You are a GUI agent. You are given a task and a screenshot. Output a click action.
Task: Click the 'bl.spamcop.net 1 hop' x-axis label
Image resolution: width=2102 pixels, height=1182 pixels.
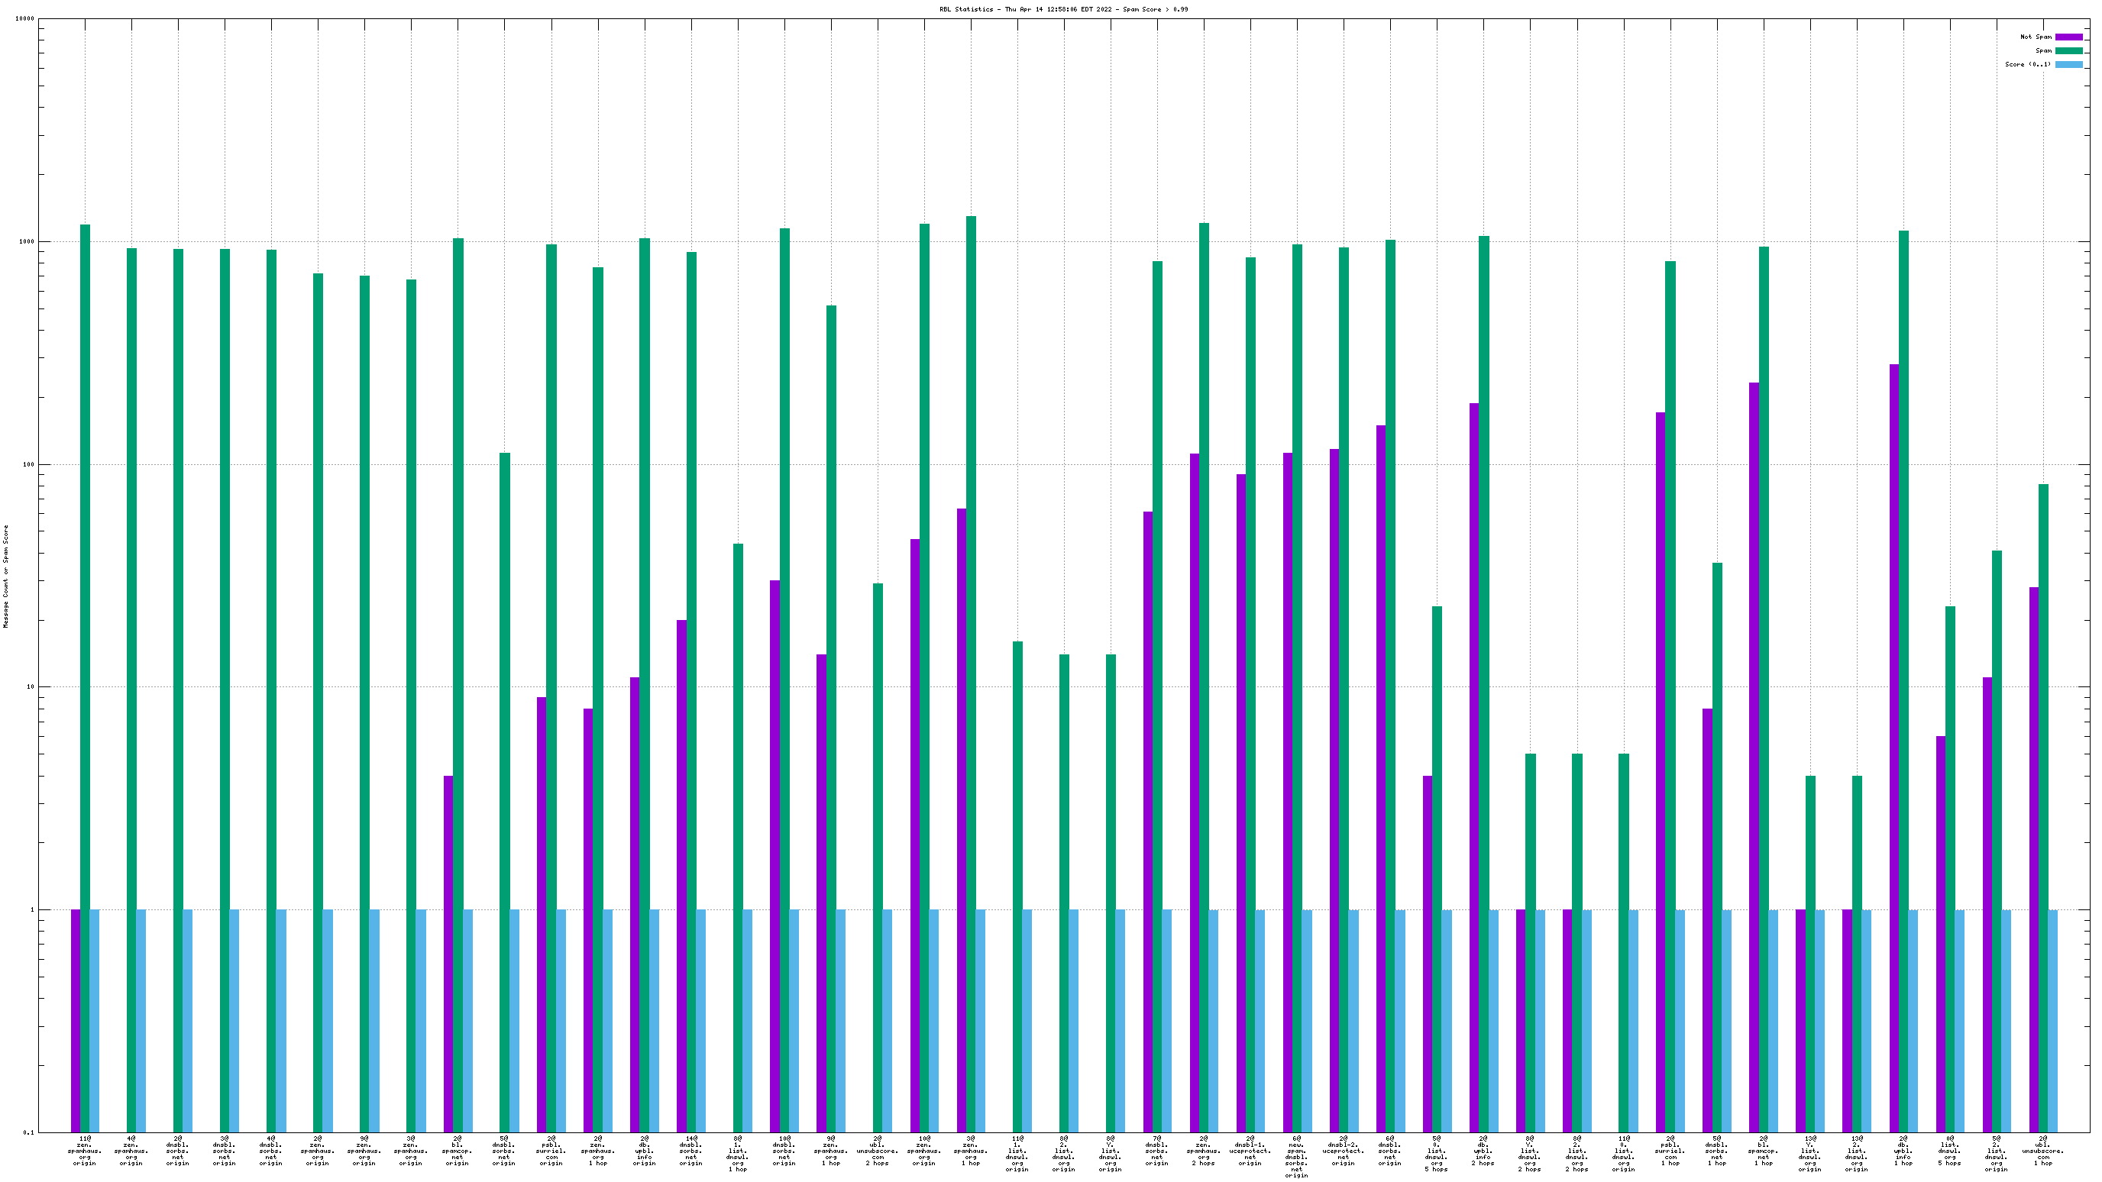1764,1150
